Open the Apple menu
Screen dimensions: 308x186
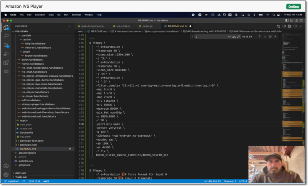pos(5,15)
